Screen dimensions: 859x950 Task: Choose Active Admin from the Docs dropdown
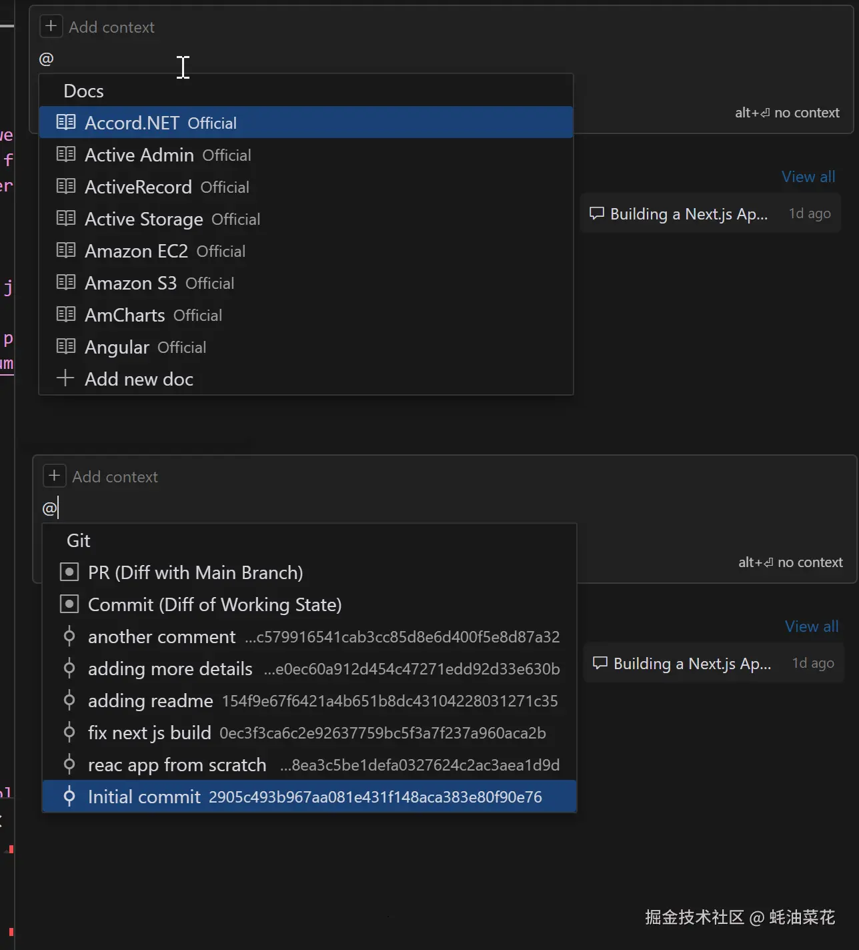[139, 154]
